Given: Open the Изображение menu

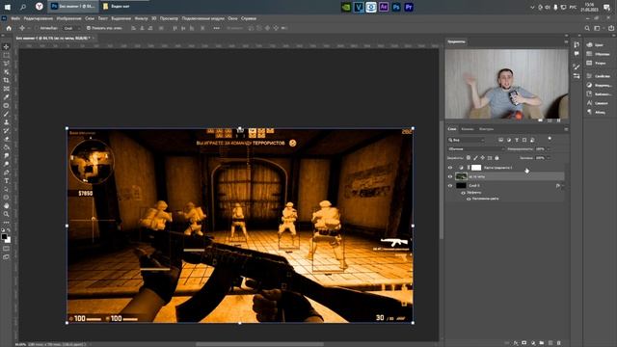Looking at the screenshot, I should (68, 18).
